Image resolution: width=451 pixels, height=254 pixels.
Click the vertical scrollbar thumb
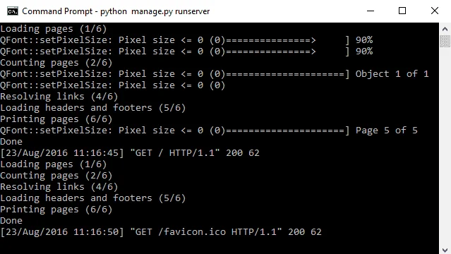click(x=445, y=41)
